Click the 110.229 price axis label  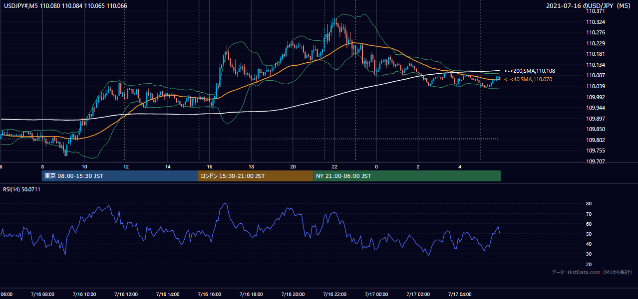(x=596, y=44)
